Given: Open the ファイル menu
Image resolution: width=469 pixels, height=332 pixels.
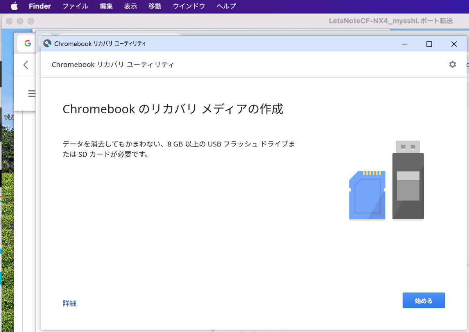Looking at the screenshot, I should pyautogui.click(x=75, y=6).
